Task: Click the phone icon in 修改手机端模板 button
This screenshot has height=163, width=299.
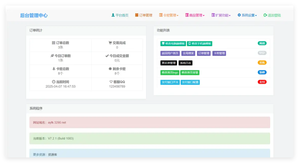Action: click(x=190, y=44)
